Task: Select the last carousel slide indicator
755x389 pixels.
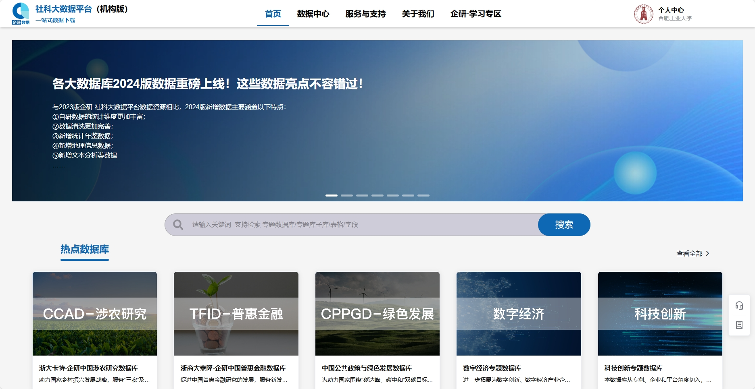Action: click(x=423, y=195)
